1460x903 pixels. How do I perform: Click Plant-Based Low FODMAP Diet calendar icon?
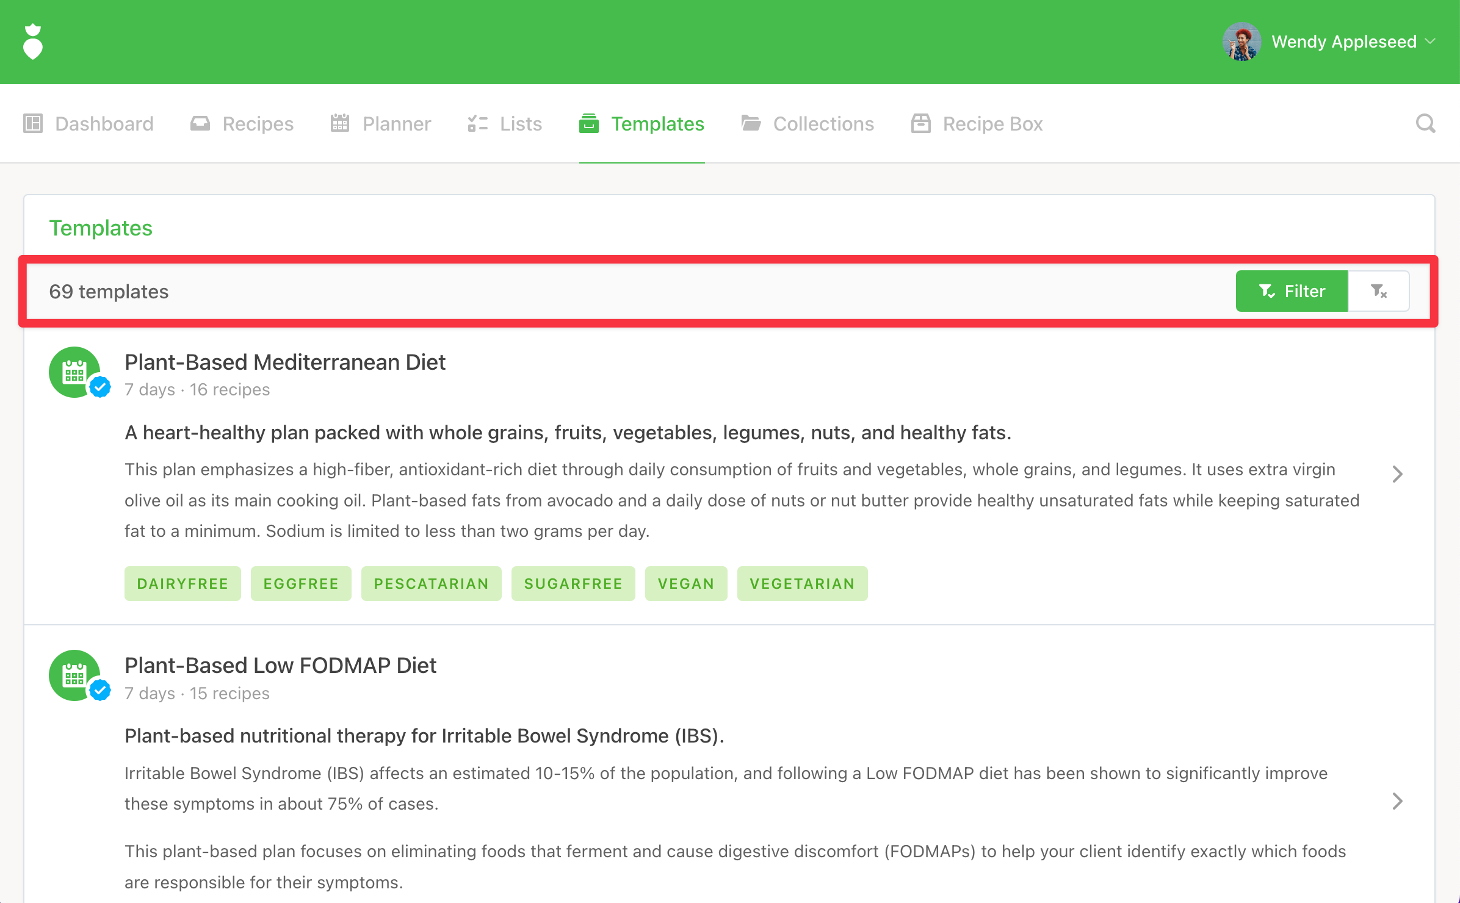click(74, 675)
